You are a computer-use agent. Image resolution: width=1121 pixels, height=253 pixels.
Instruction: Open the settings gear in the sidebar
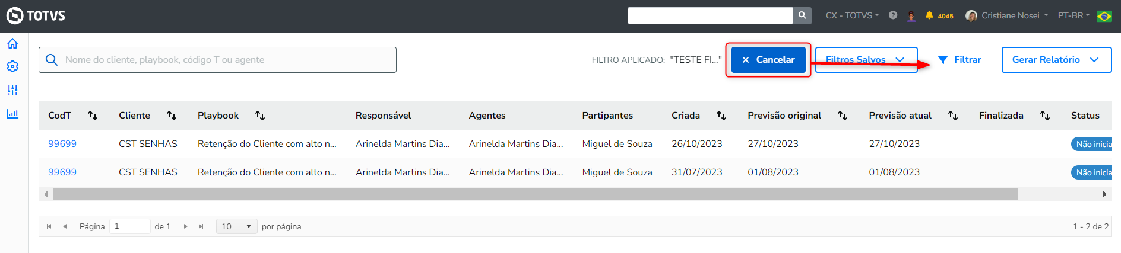pos(12,66)
